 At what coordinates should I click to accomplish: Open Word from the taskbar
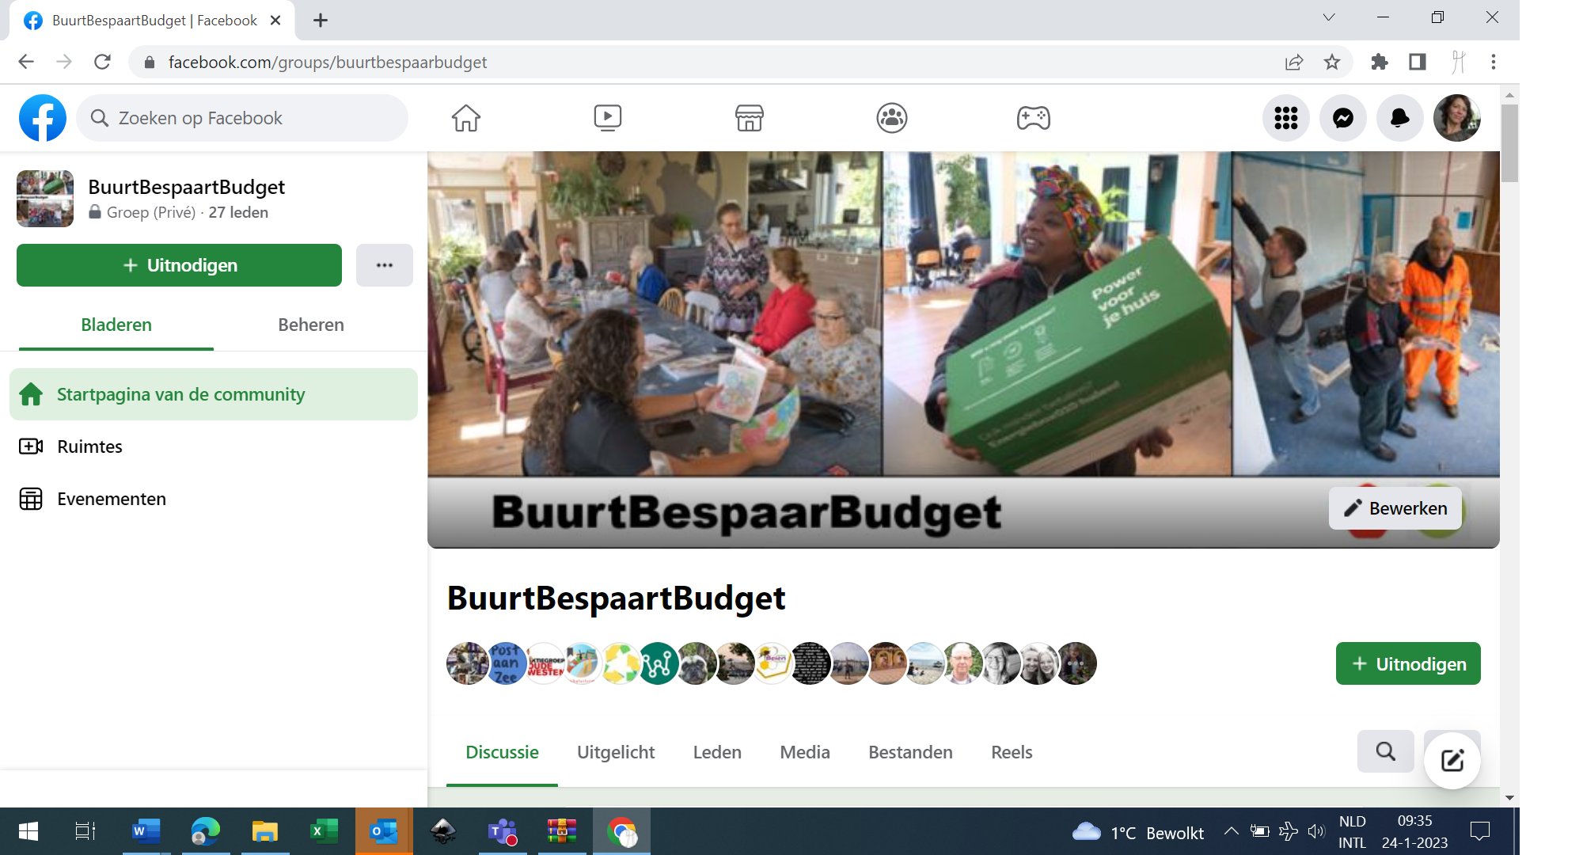(146, 831)
